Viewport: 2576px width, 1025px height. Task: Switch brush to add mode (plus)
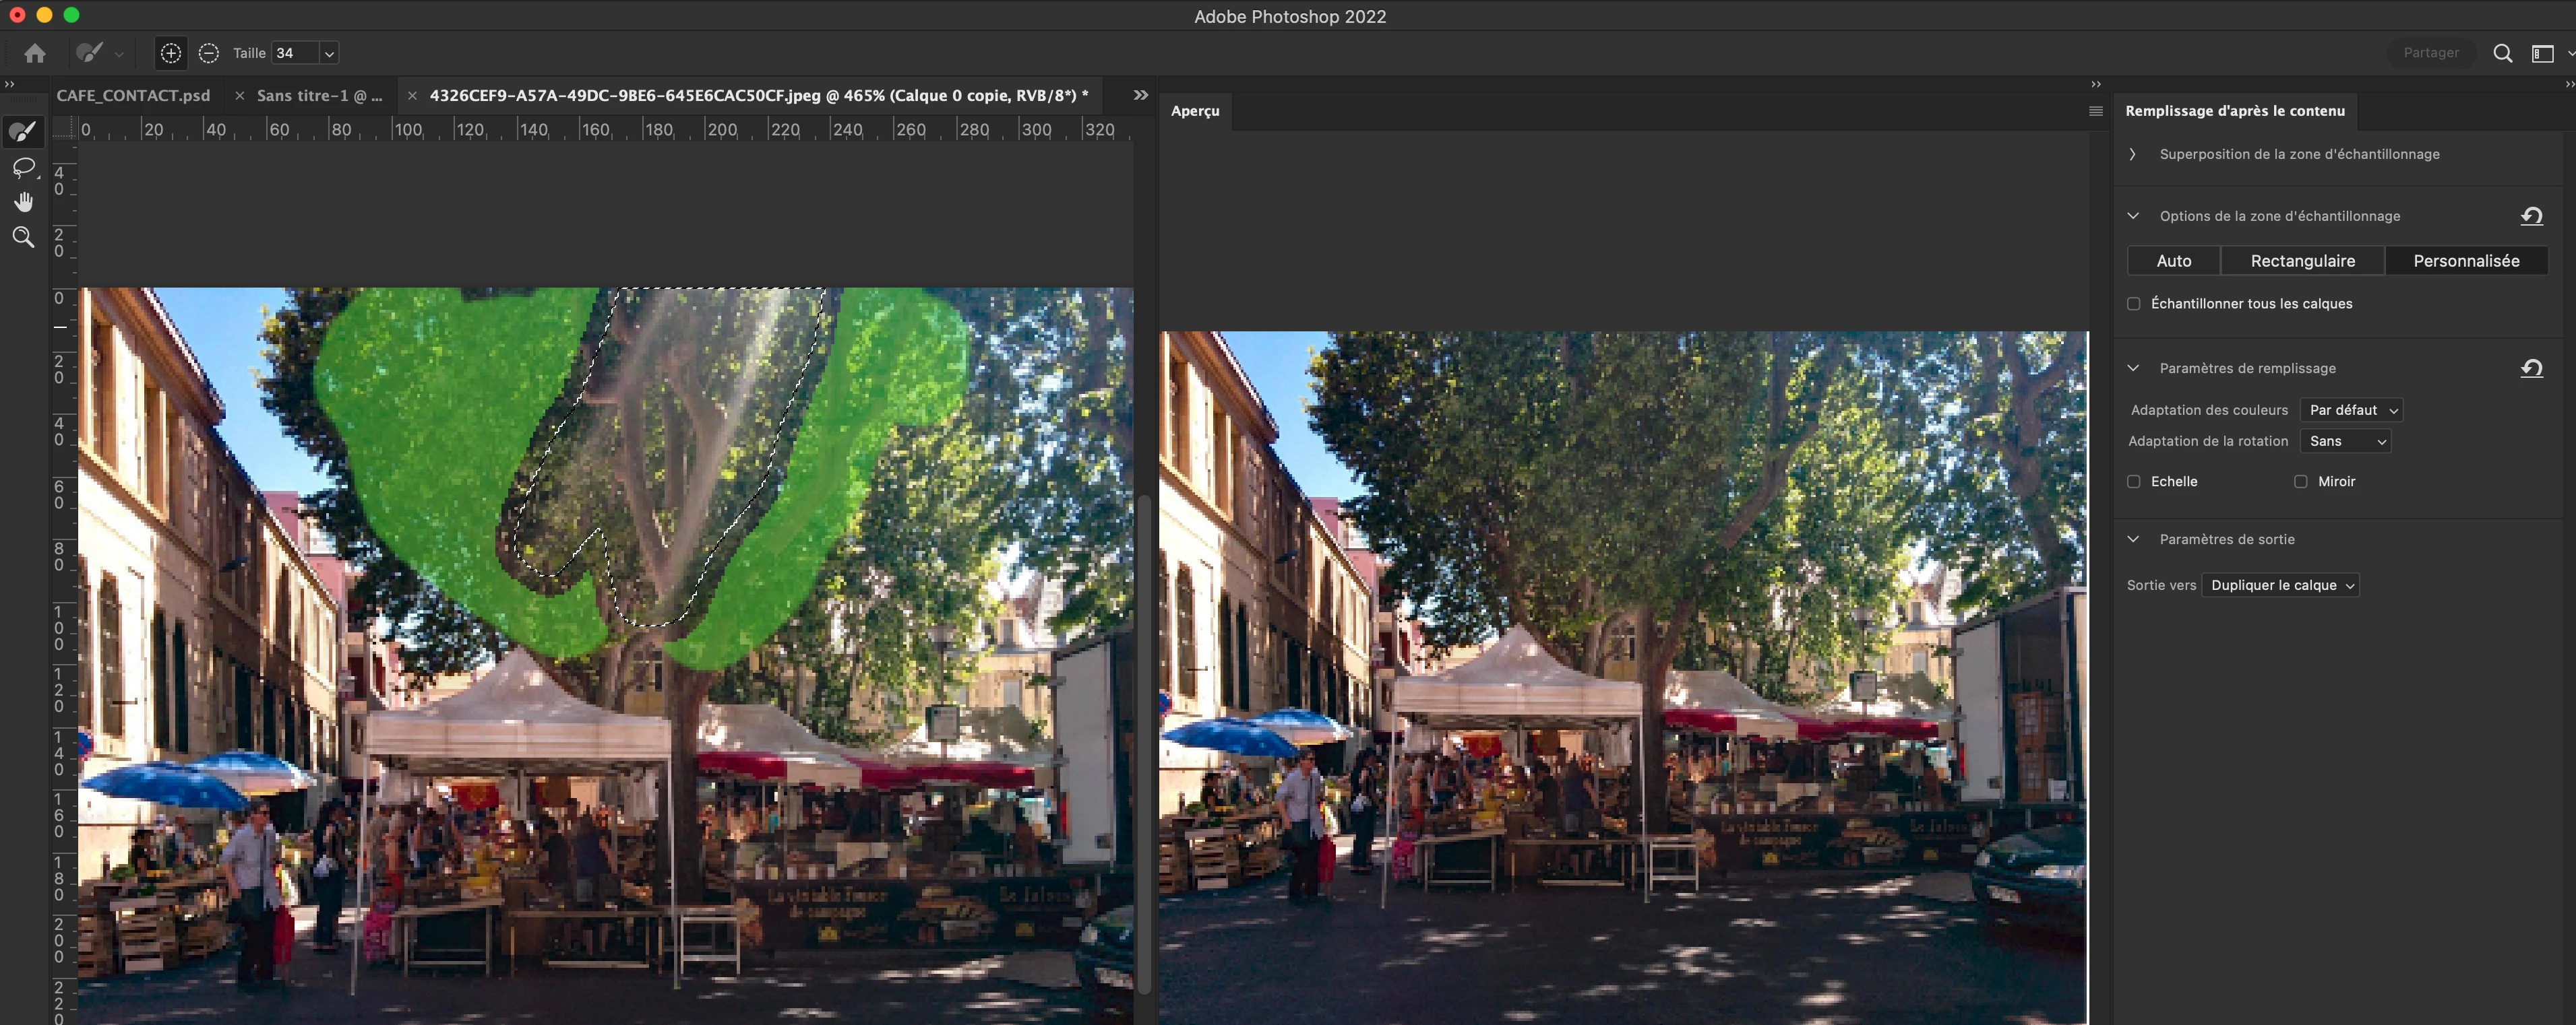tap(171, 53)
